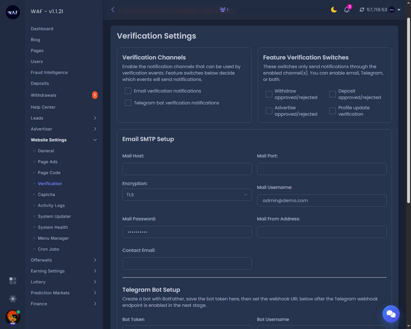
Task: Open the user avatar at bottom left
Action: tap(13, 317)
